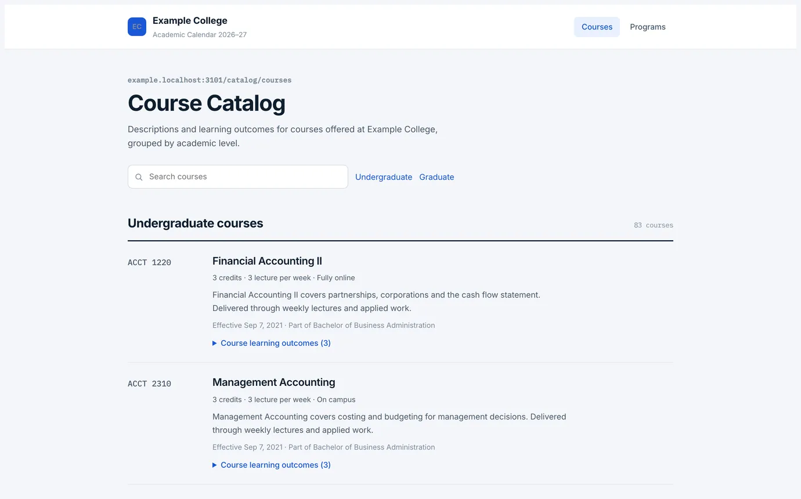Open the Programs nav tab

click(x=648, y=27)
